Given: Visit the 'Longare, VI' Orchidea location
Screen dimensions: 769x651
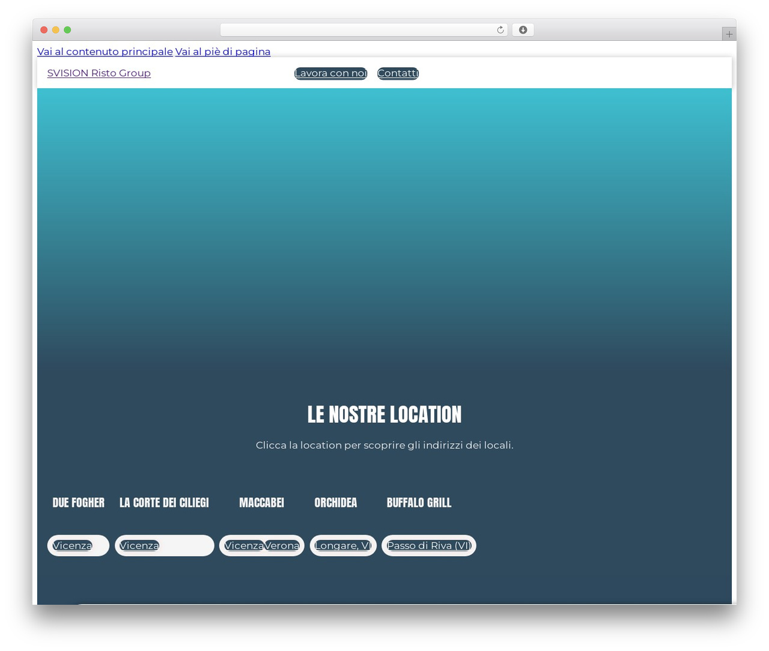Looking at the screenshot, I should pos(343,545).
